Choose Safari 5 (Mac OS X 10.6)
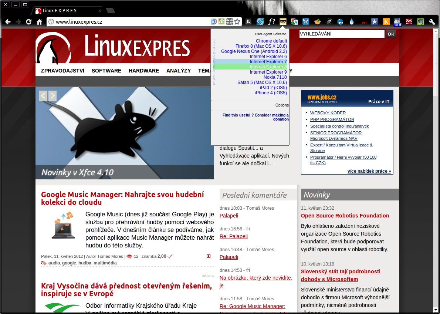This screenshot has height=314, width=440. coord(262,82)
